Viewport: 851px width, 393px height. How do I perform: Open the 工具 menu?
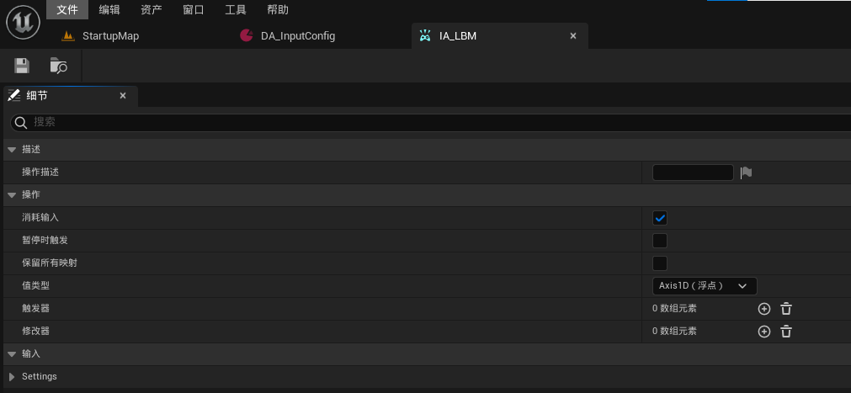tap(235, 10)
